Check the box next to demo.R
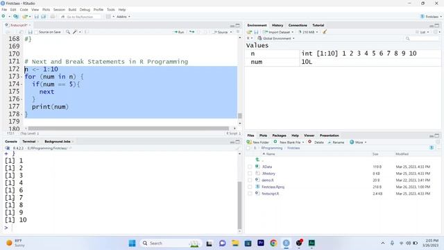This screenshot has width=444, height=250. point(250,180)
